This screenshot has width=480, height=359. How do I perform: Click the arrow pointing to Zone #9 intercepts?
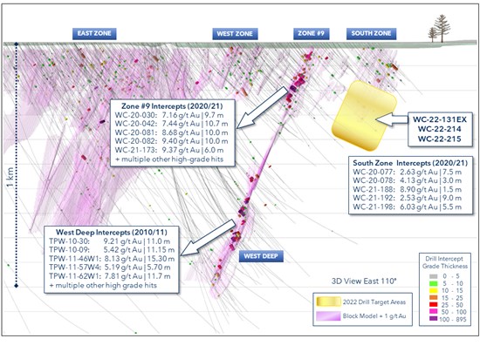(x=262, y=107)
